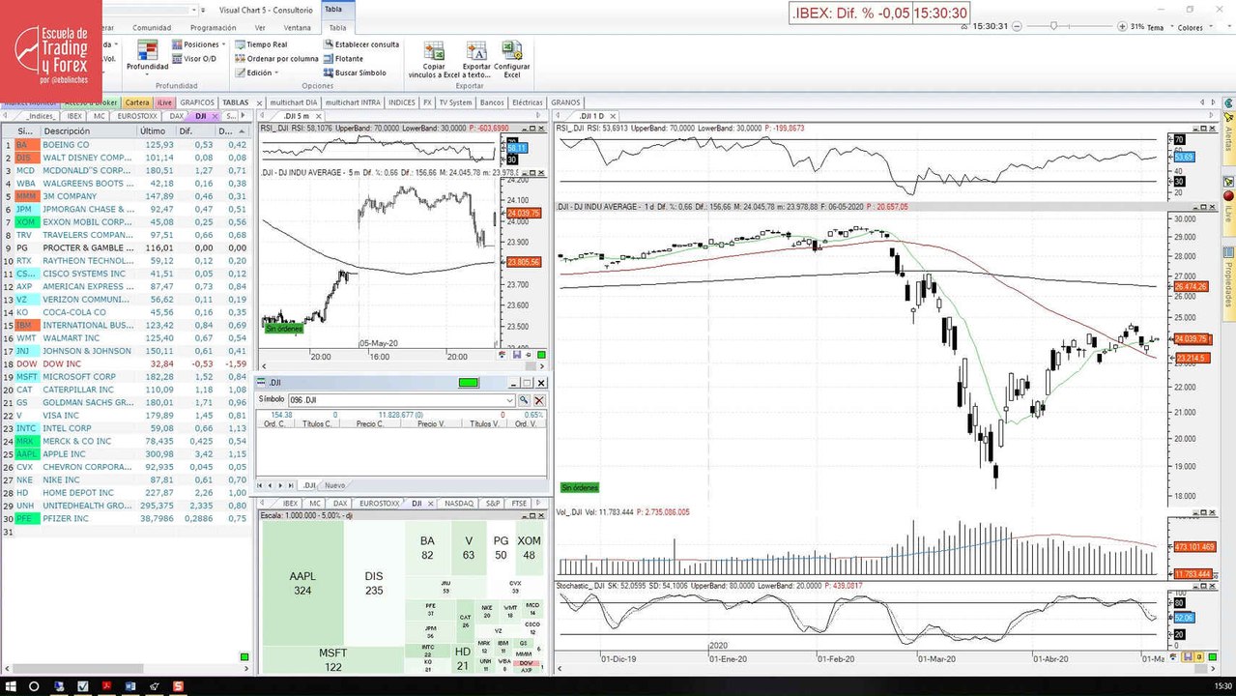Open Buscar Símbolo search

[x=354, y=72]
